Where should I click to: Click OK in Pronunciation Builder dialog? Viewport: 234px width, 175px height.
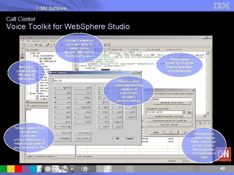[x=171, y=132]
